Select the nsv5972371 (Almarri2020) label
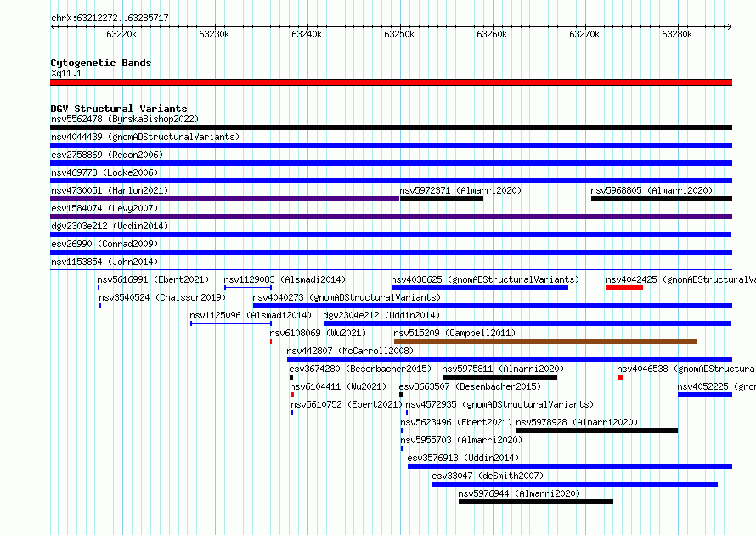756x535 pixels. coord(460,190)
